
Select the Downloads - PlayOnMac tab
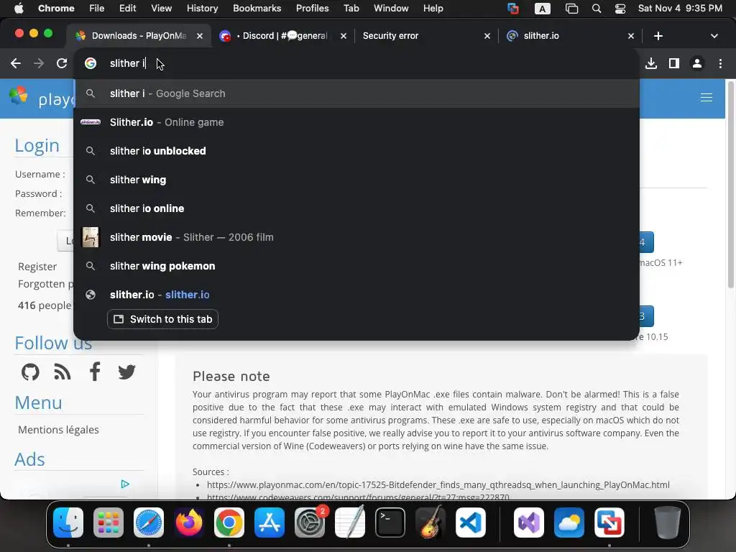click(x=139, y=36)
